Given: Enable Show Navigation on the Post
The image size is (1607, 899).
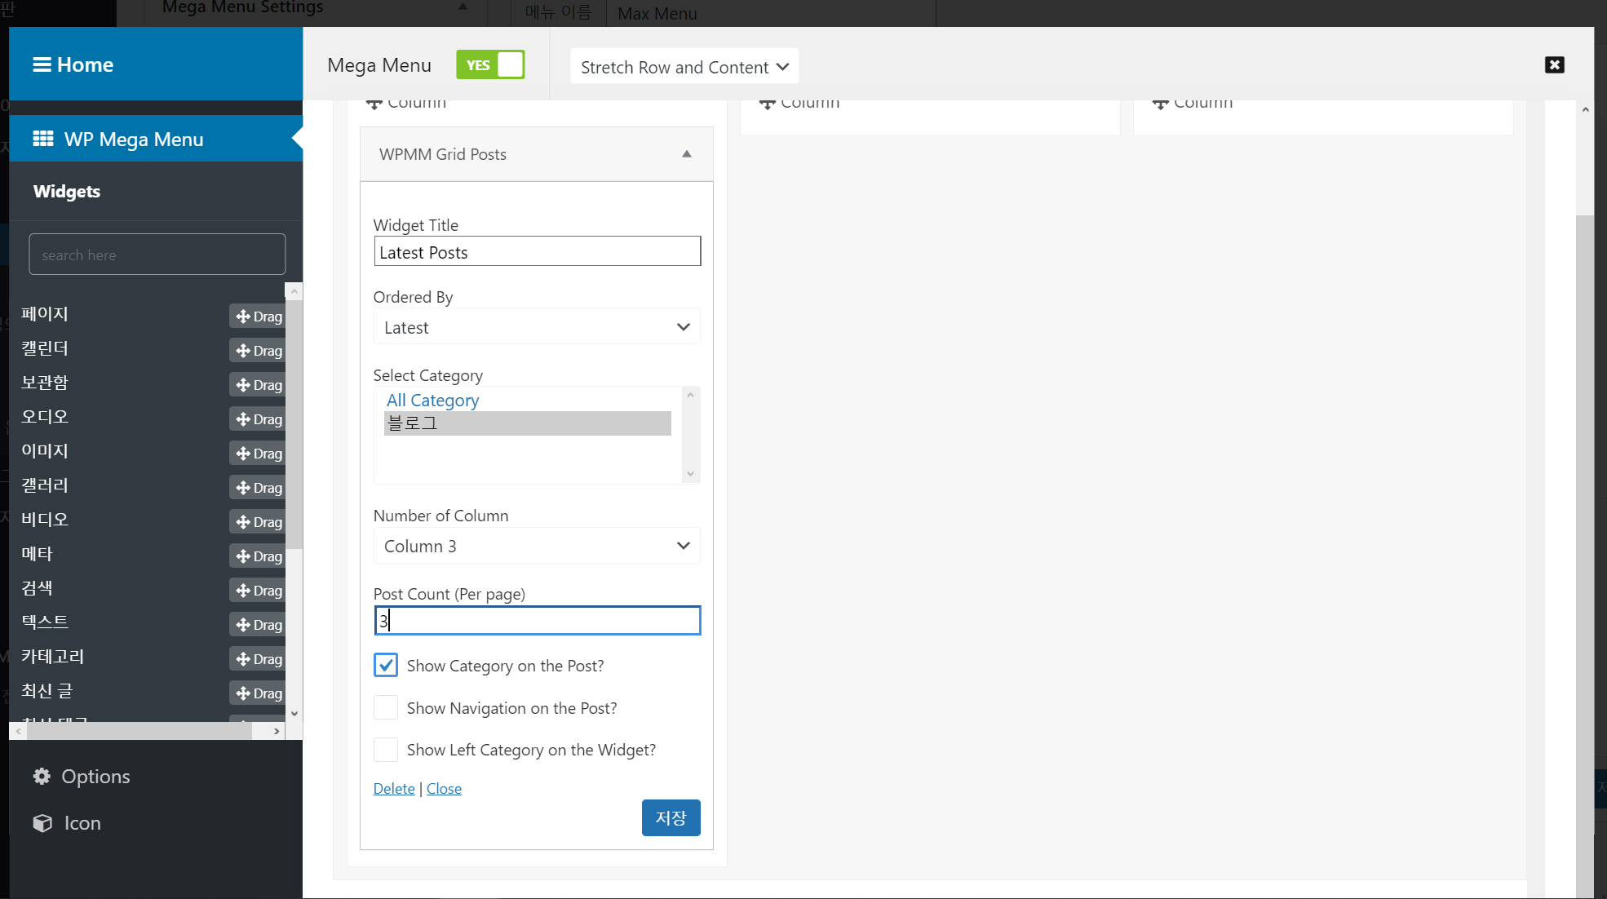Looking at the screenshot, I should (x=386, y=707).
